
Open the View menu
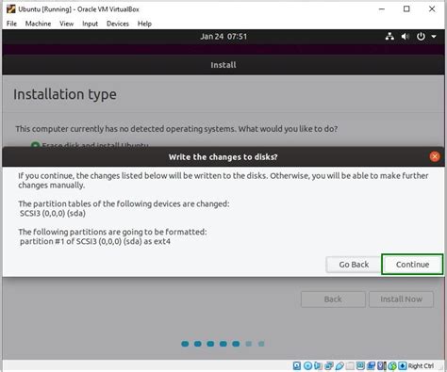[x=66, y=24]
